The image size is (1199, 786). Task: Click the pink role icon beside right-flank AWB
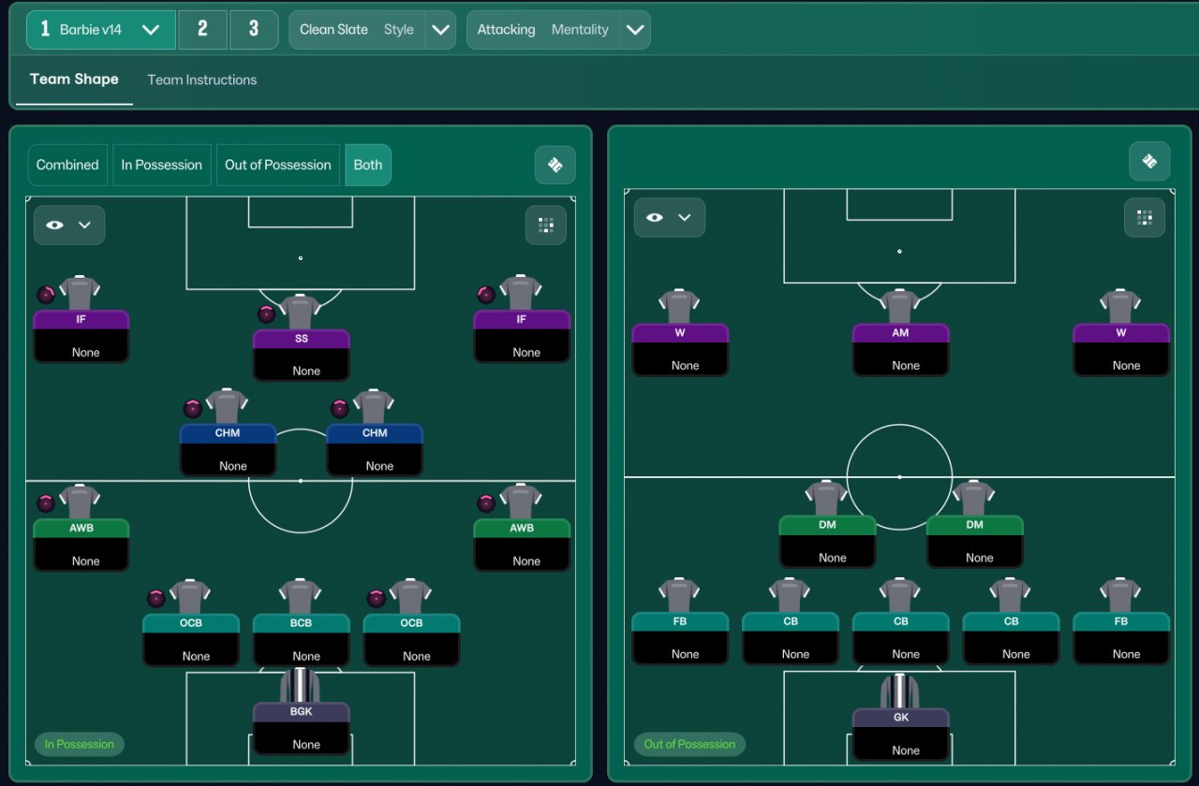pyautogui.click(x=486, y=503)
